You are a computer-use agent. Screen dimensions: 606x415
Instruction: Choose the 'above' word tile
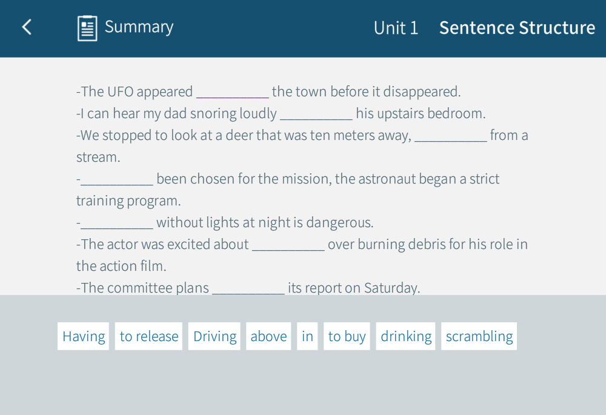[268, 336]
